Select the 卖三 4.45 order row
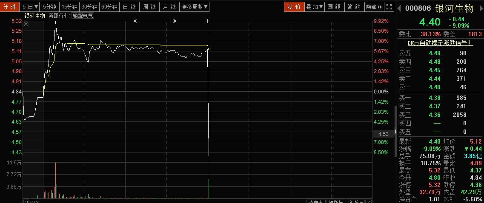 click(x=440, y=70)
